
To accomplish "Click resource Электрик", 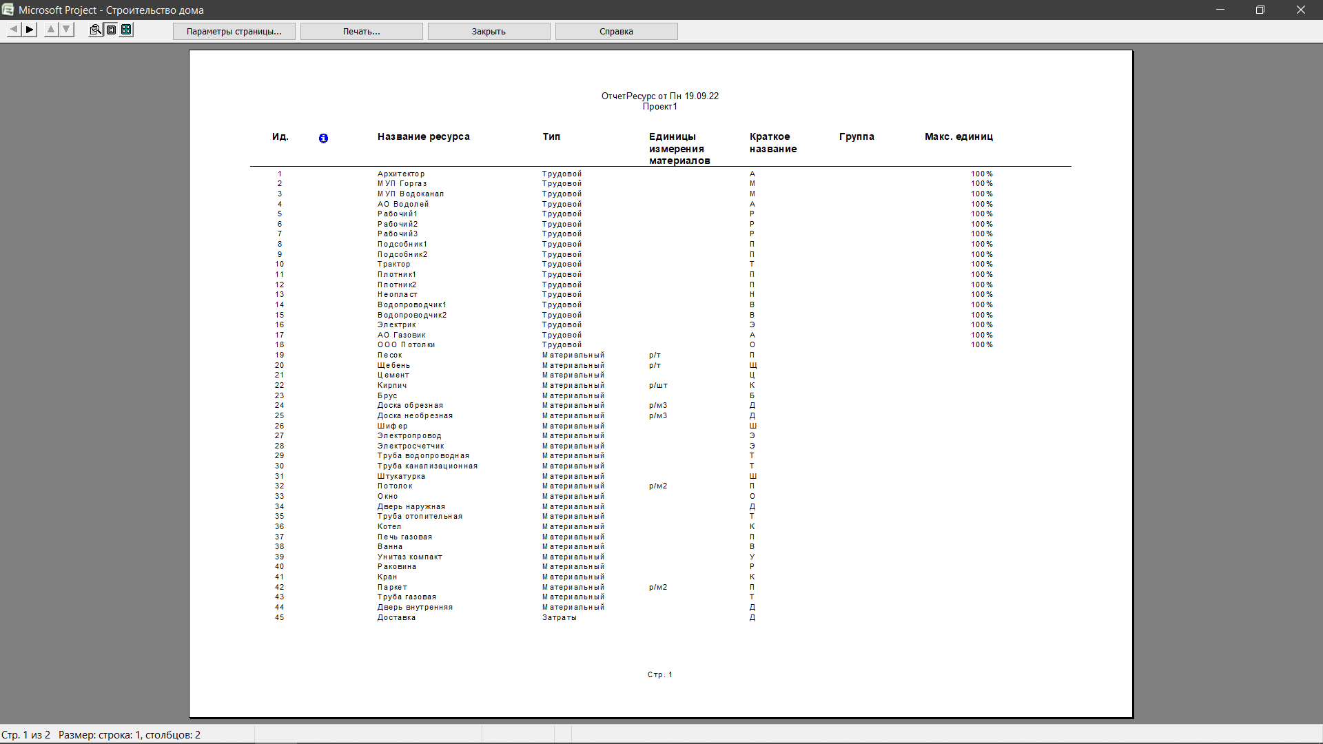I will tap(397, 325).
